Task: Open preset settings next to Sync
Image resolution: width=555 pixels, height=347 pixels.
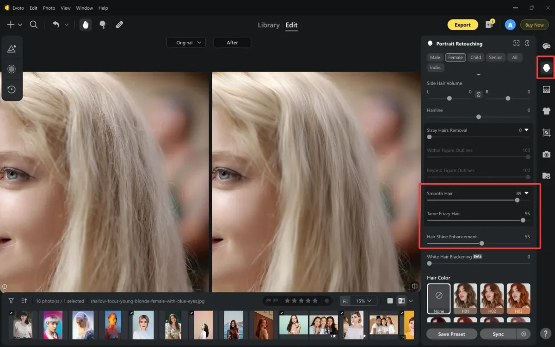Action: (x=524, y=334)
